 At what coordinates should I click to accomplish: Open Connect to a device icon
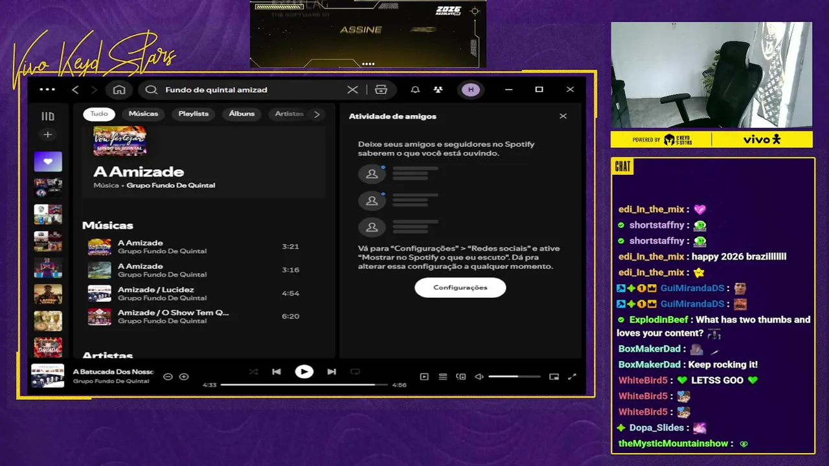click(x=461, y=377)
